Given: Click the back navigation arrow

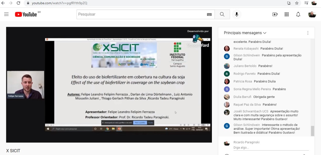Looking at the screenshot, I should coord(3,4).
